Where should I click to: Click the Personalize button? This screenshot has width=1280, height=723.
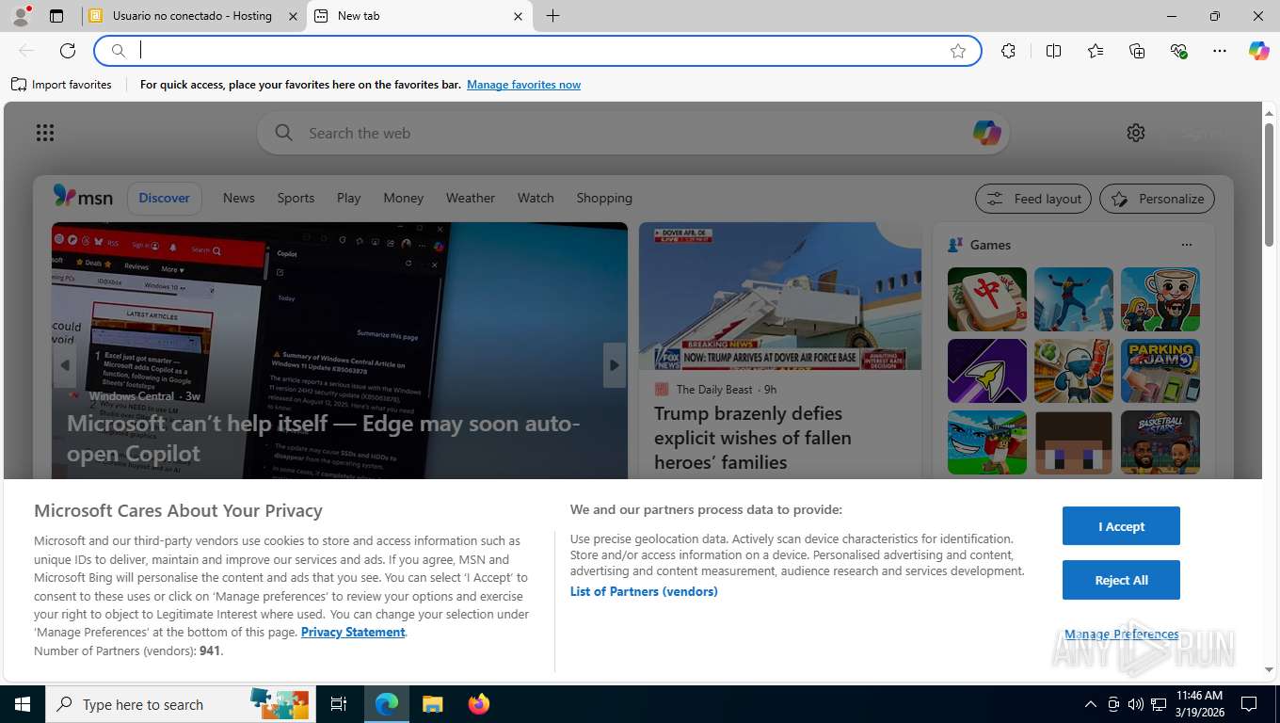pos(1157,199)
